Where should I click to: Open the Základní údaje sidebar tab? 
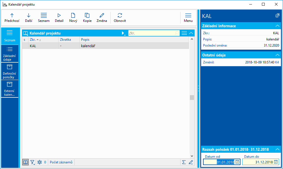[x=10, y=54]
